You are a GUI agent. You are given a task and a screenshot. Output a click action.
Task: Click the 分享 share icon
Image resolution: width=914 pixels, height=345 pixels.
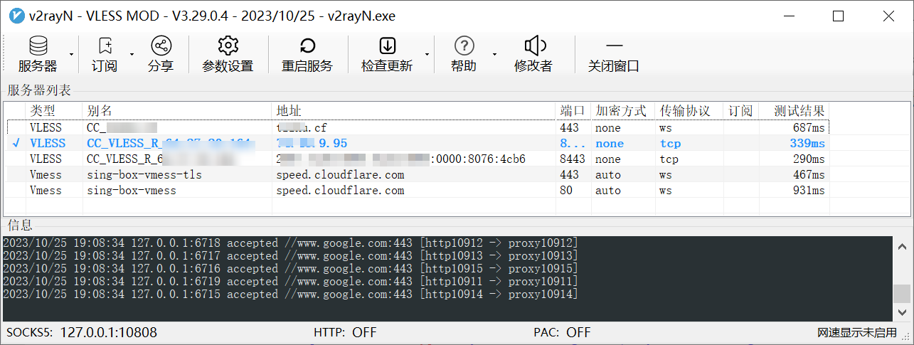pos(161,47)
